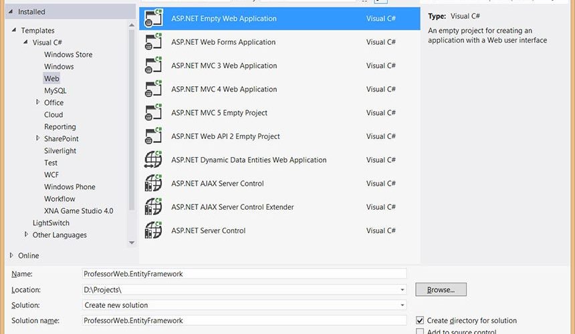The image size is (575, 334).
Task: Expand the Other Languages node
Action: click(x=26, y=234)
